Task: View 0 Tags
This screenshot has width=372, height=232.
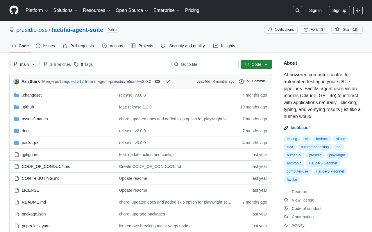Action: pyautogui.click(x=83, y=64)
